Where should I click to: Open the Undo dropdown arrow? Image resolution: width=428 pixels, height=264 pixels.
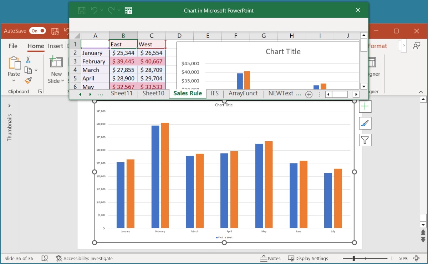point(102,10)
